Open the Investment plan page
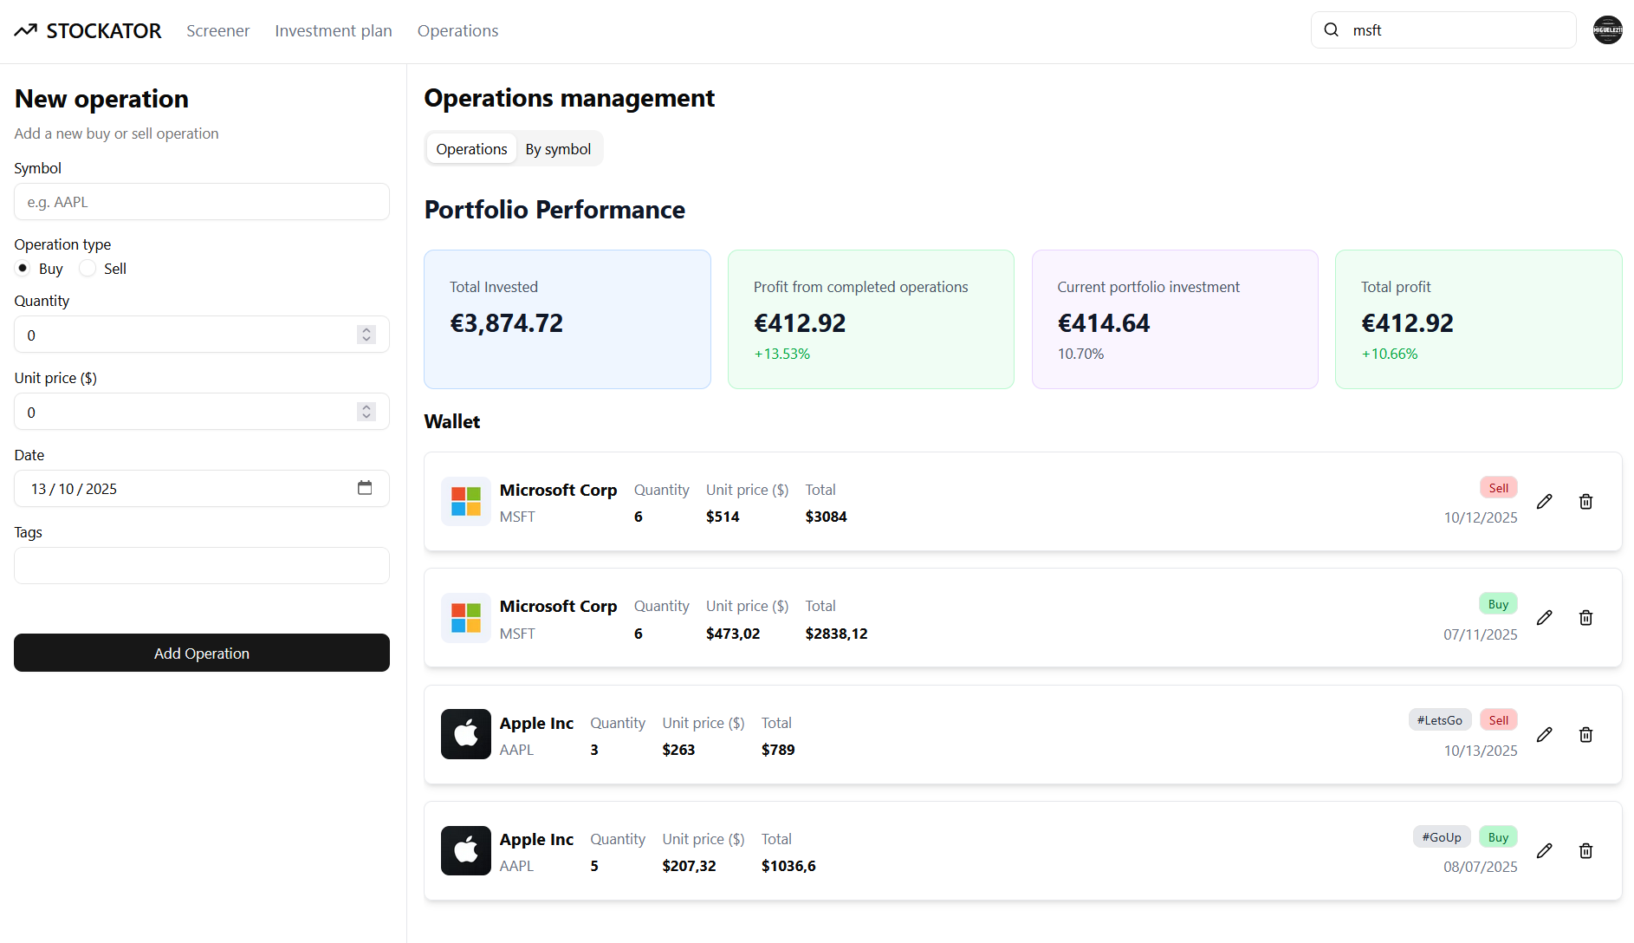 point(334,30)
